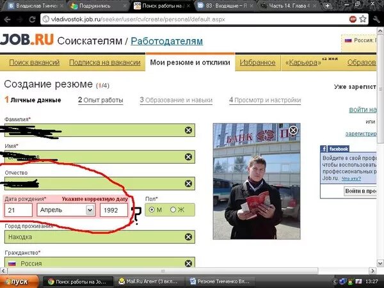This screenshot has height=288, width=384.
Task: Clear the Имя field with X icon
Action: click(188, 157)
